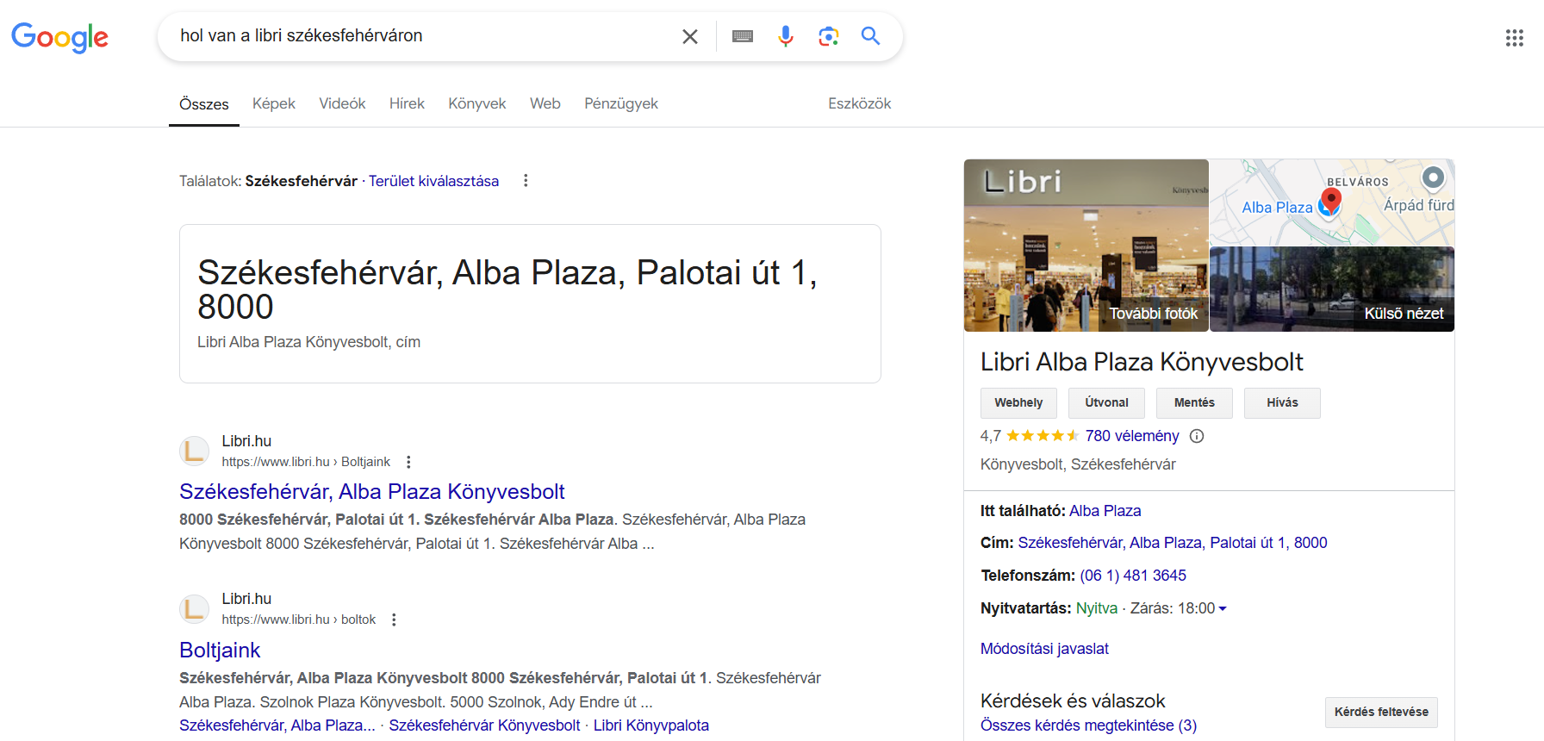The height and width of the screenshot is (741, 1544).
Task: Switch to the Videók tab
Action: tap(342, 103)
